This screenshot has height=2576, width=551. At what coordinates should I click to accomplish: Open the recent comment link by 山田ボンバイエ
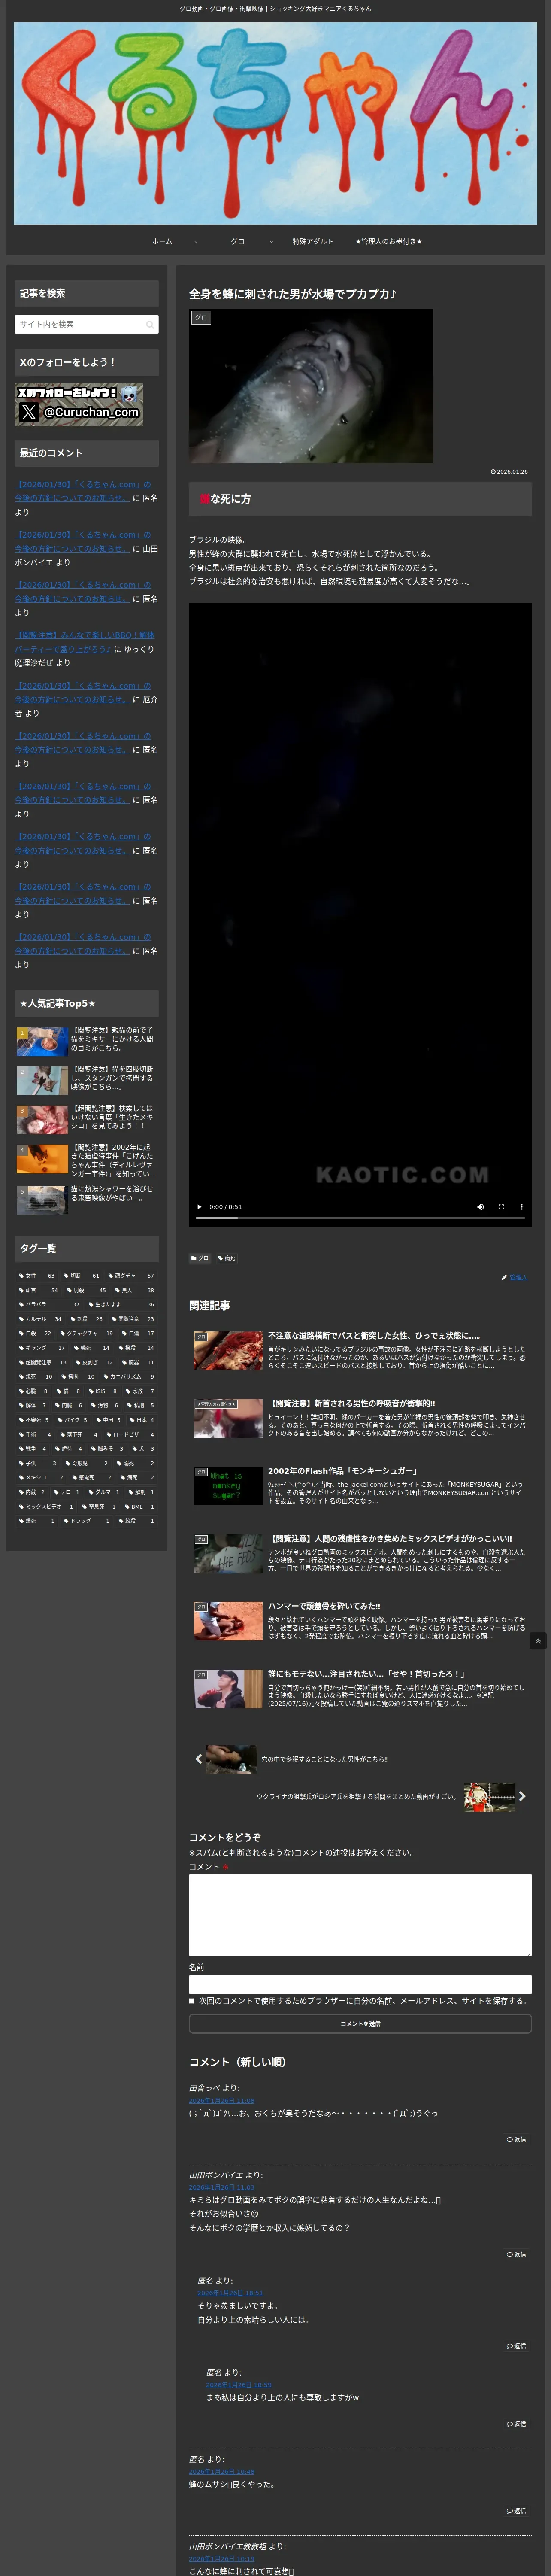pos(83,541)
